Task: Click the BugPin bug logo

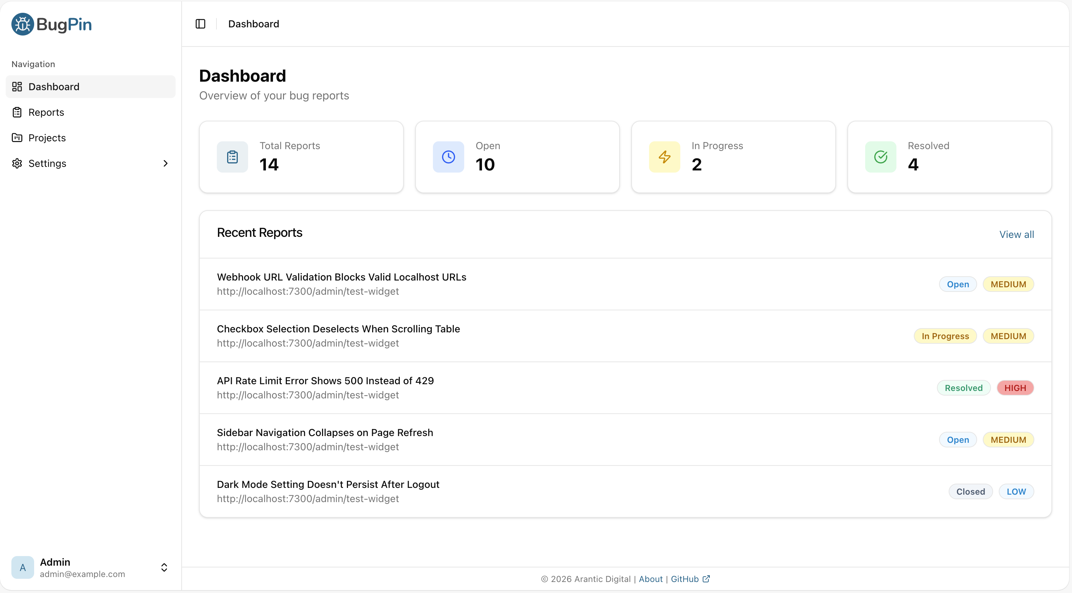Action: click(x=22, y=24)
